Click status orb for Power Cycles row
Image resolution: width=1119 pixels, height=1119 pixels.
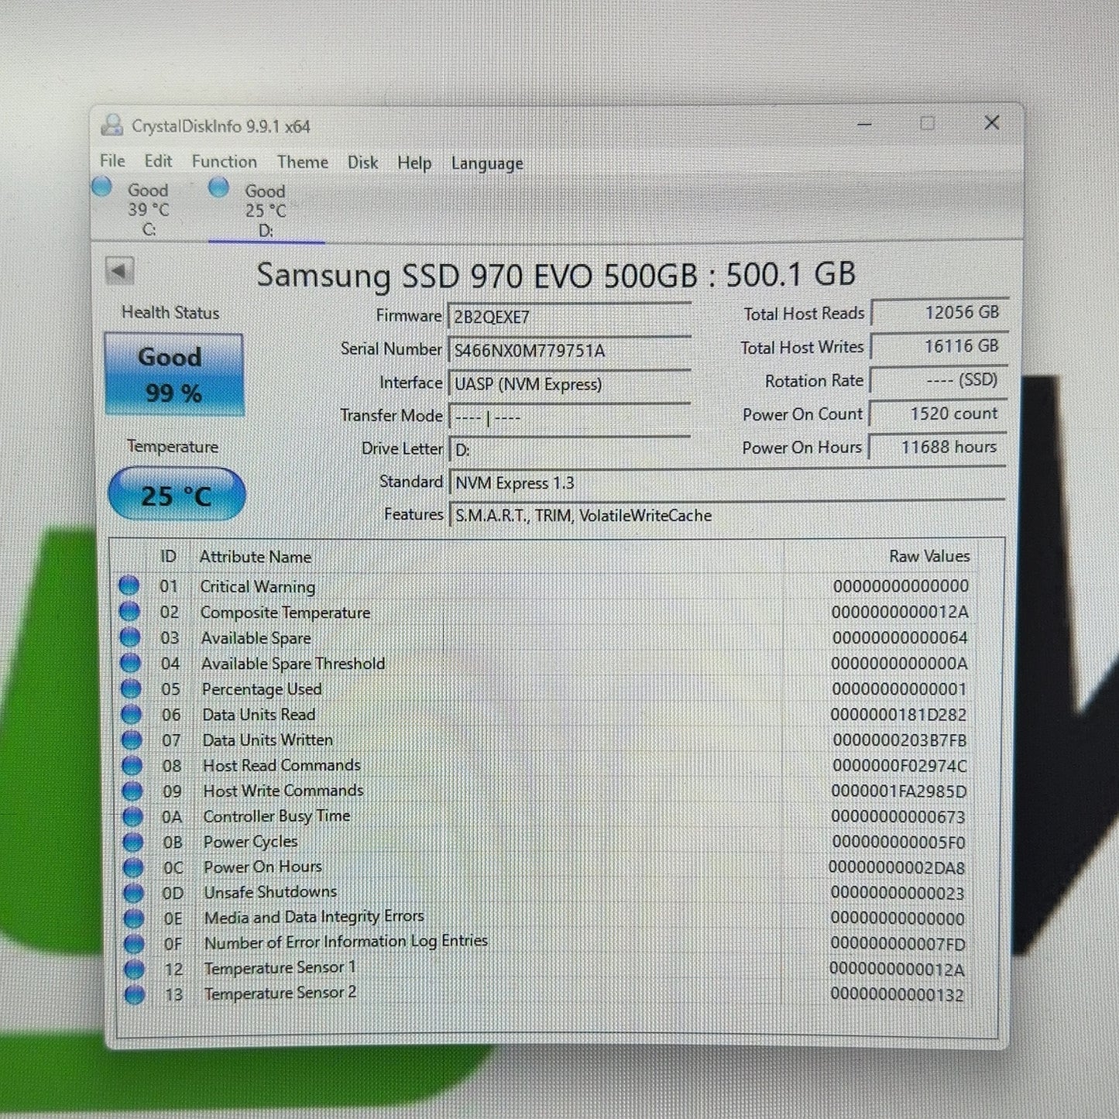[133, 841]
